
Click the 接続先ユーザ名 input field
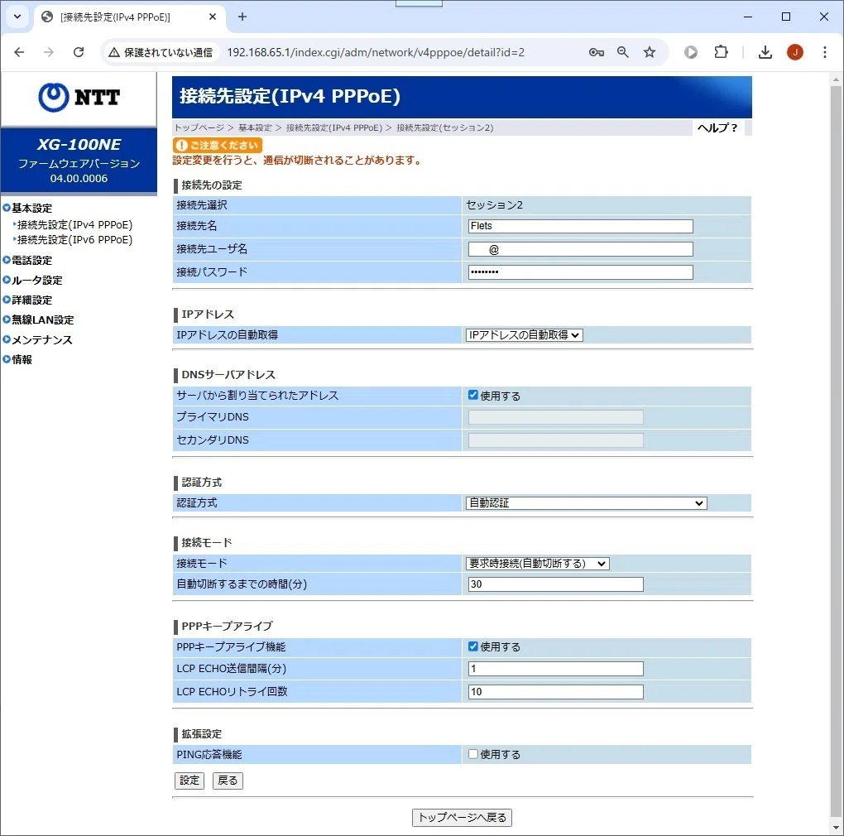point(580,249)
